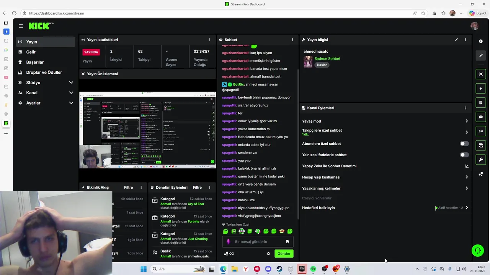Click the Gönder send button
Image resolution: width=490 pixels, height=275 pixels.
pos(284,254)
